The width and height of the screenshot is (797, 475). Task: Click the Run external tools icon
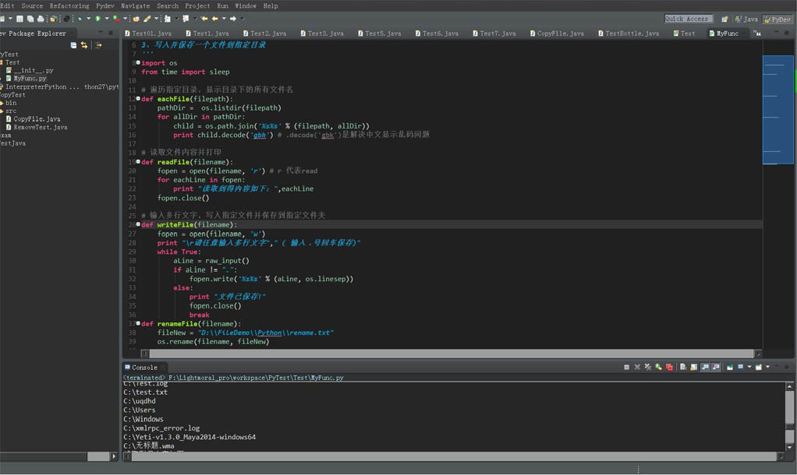[x=116, y=19]
